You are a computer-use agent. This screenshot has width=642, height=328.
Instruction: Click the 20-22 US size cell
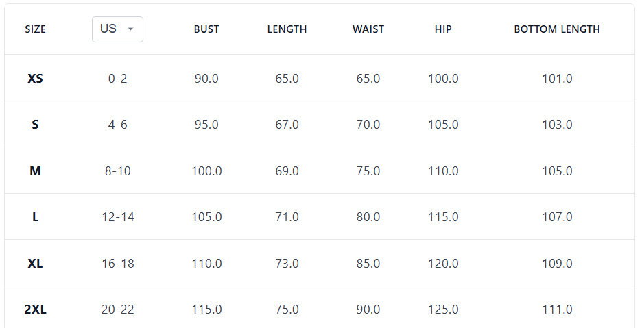tap(118, 310)
